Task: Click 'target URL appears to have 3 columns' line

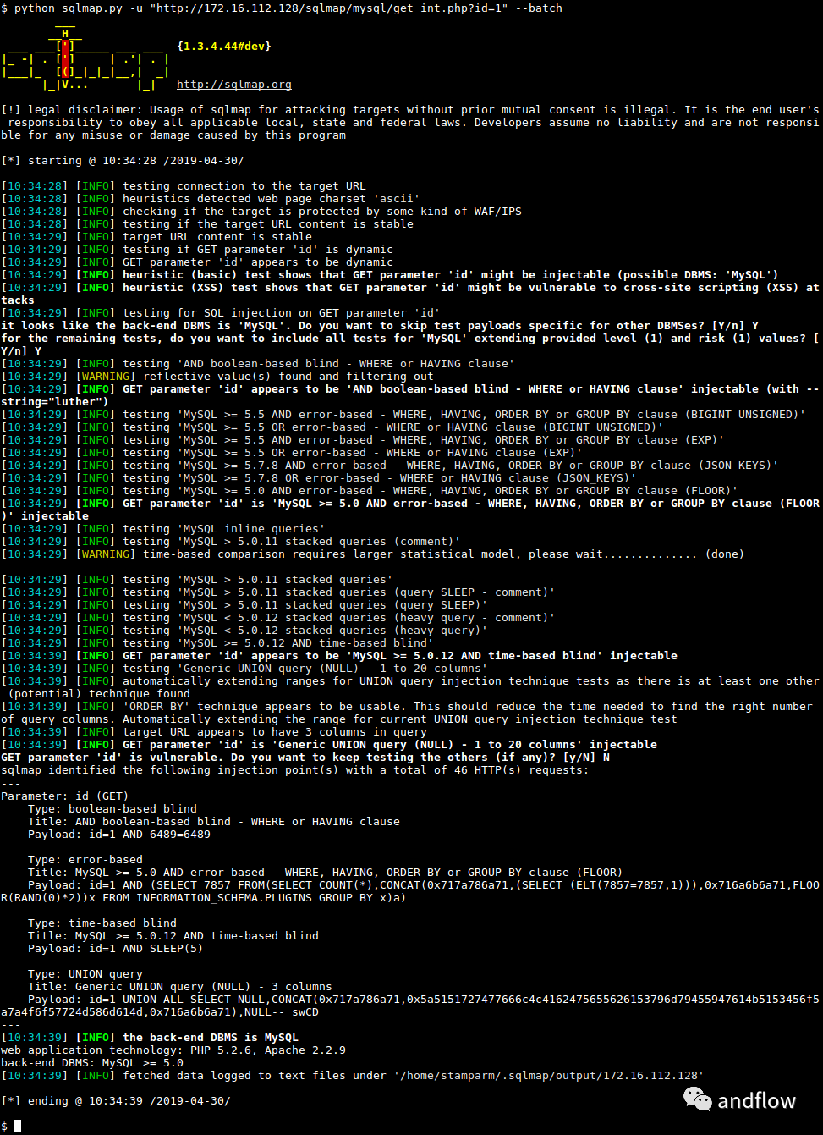Action: click(x=214, y=732)
